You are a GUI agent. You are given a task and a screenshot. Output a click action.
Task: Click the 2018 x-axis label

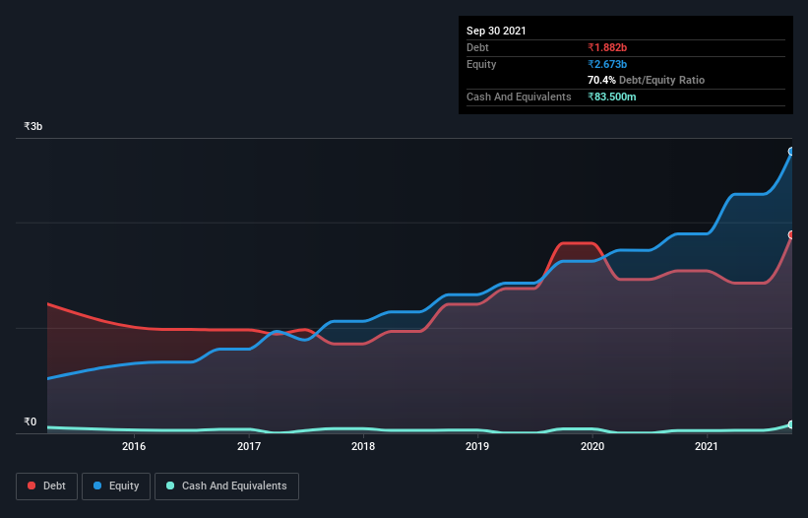(x=363, y=446)
